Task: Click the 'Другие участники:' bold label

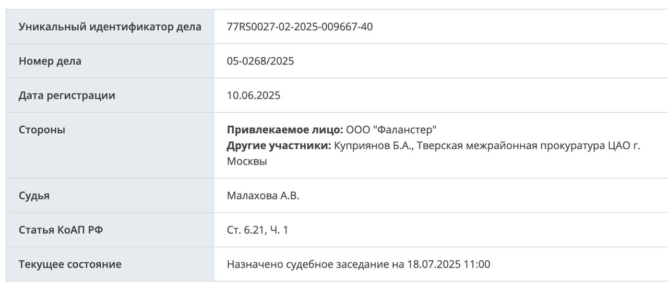Action: (x=279, y=145)
